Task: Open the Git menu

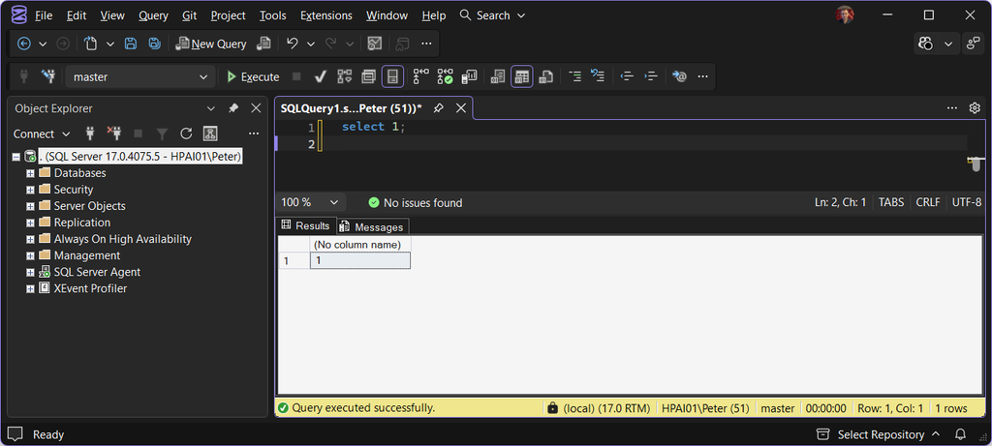Action: point(189,15)
